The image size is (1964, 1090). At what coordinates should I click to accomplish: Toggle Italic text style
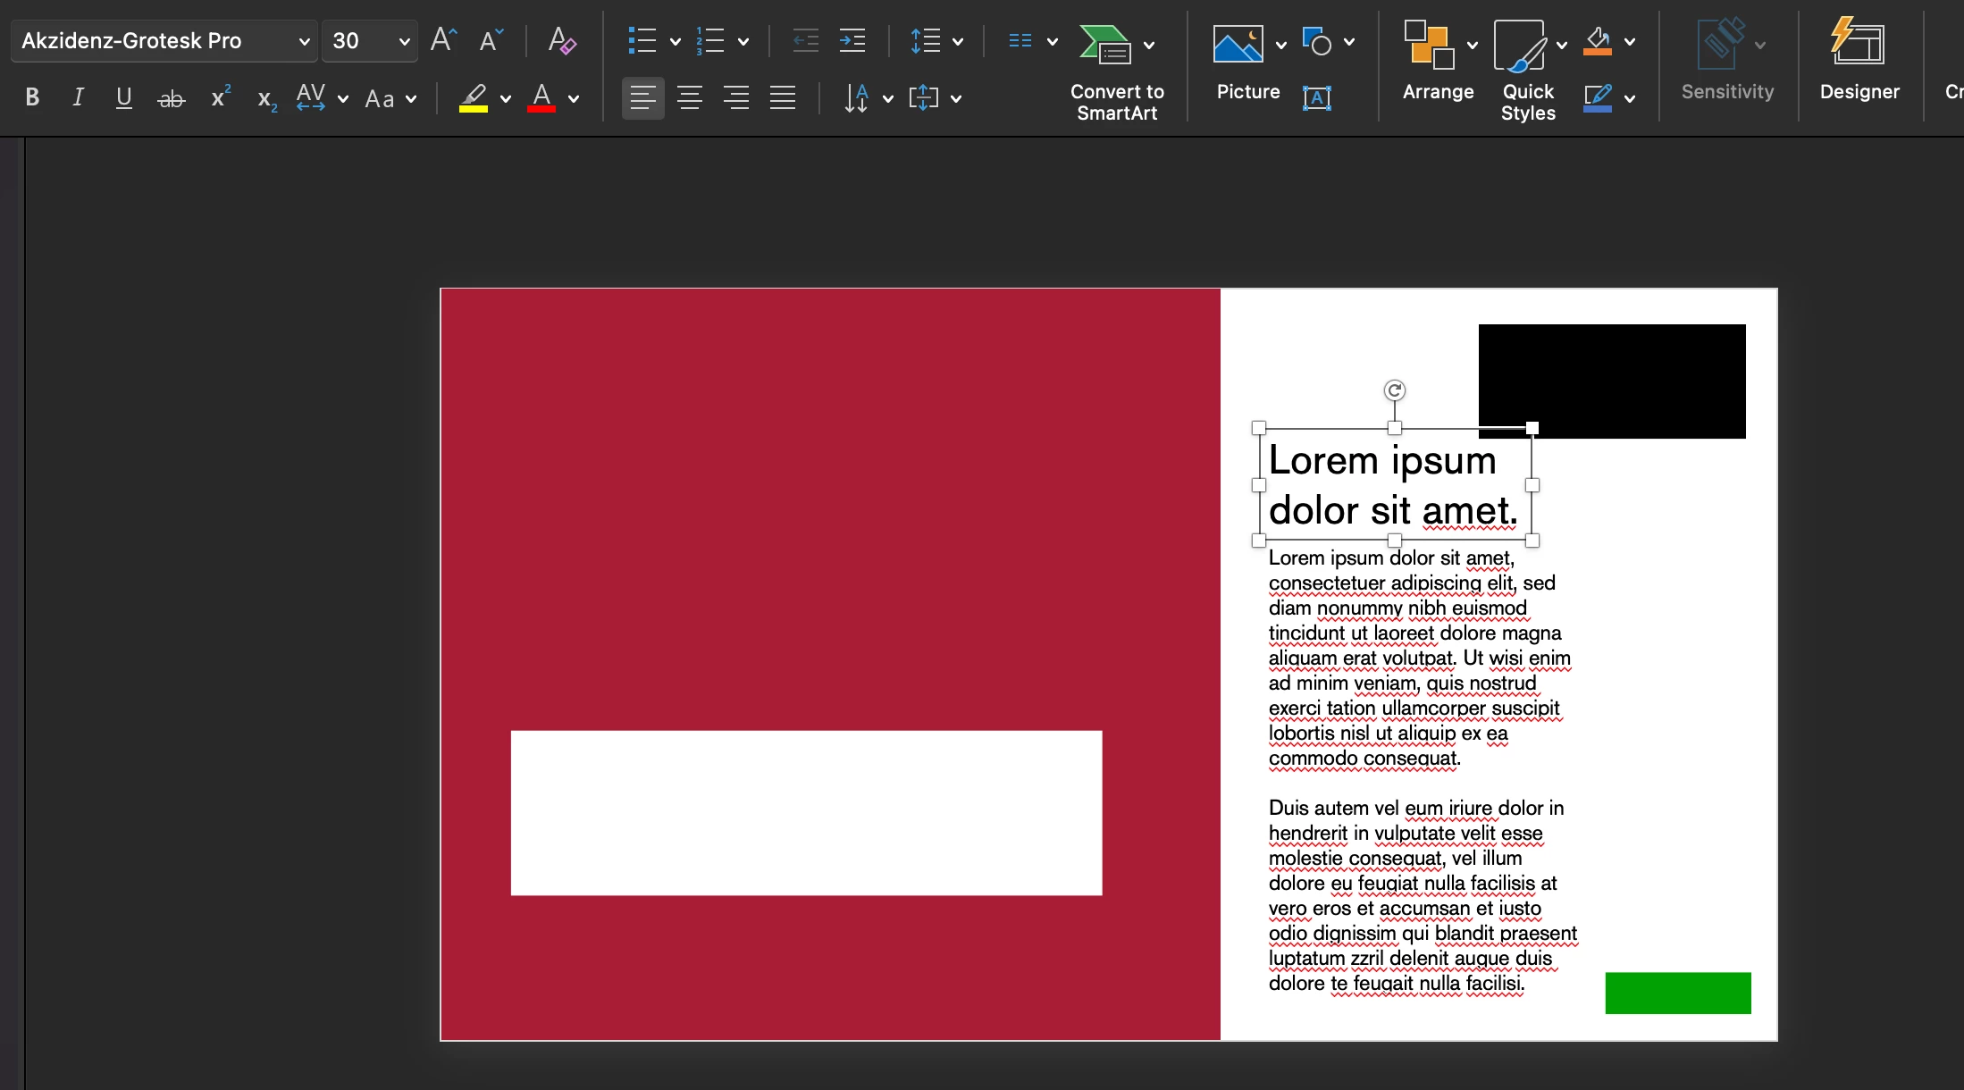(79, 97)
